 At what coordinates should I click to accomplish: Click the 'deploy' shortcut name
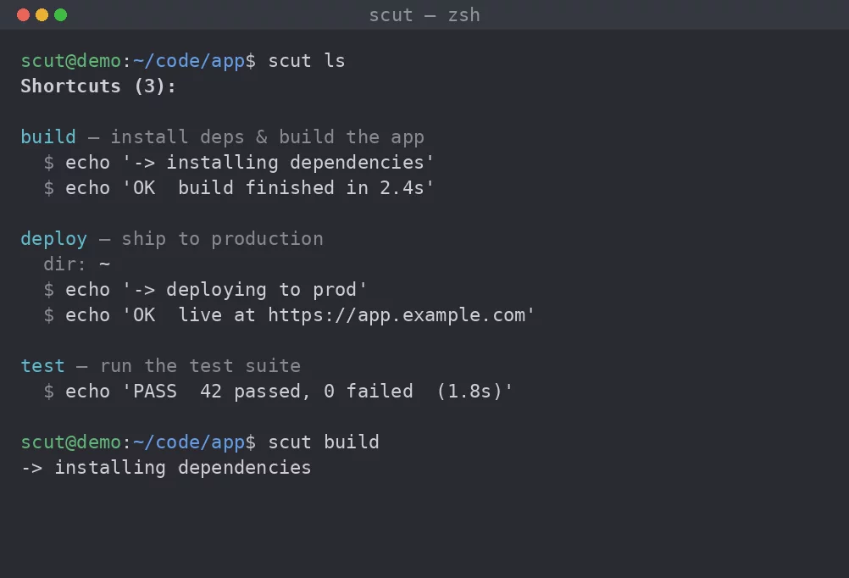pyautogui.click(x=53, y=240)
